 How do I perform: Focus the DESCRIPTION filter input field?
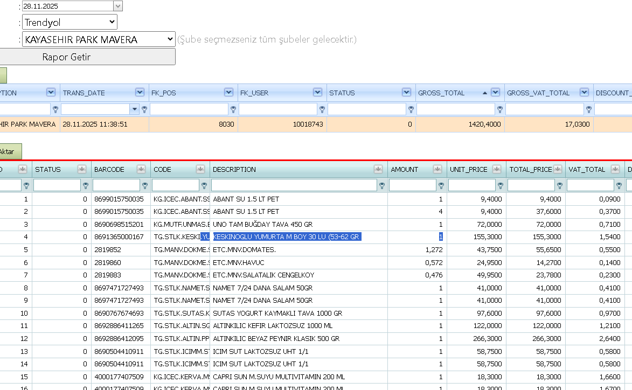[294, 185]
